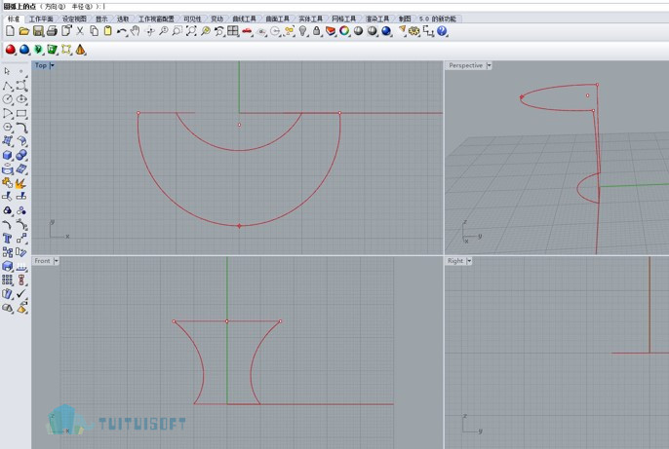Viewport: 669px width, 449px height.
Task: Click the Boolean union spheres icon
Action: (21, 155)
